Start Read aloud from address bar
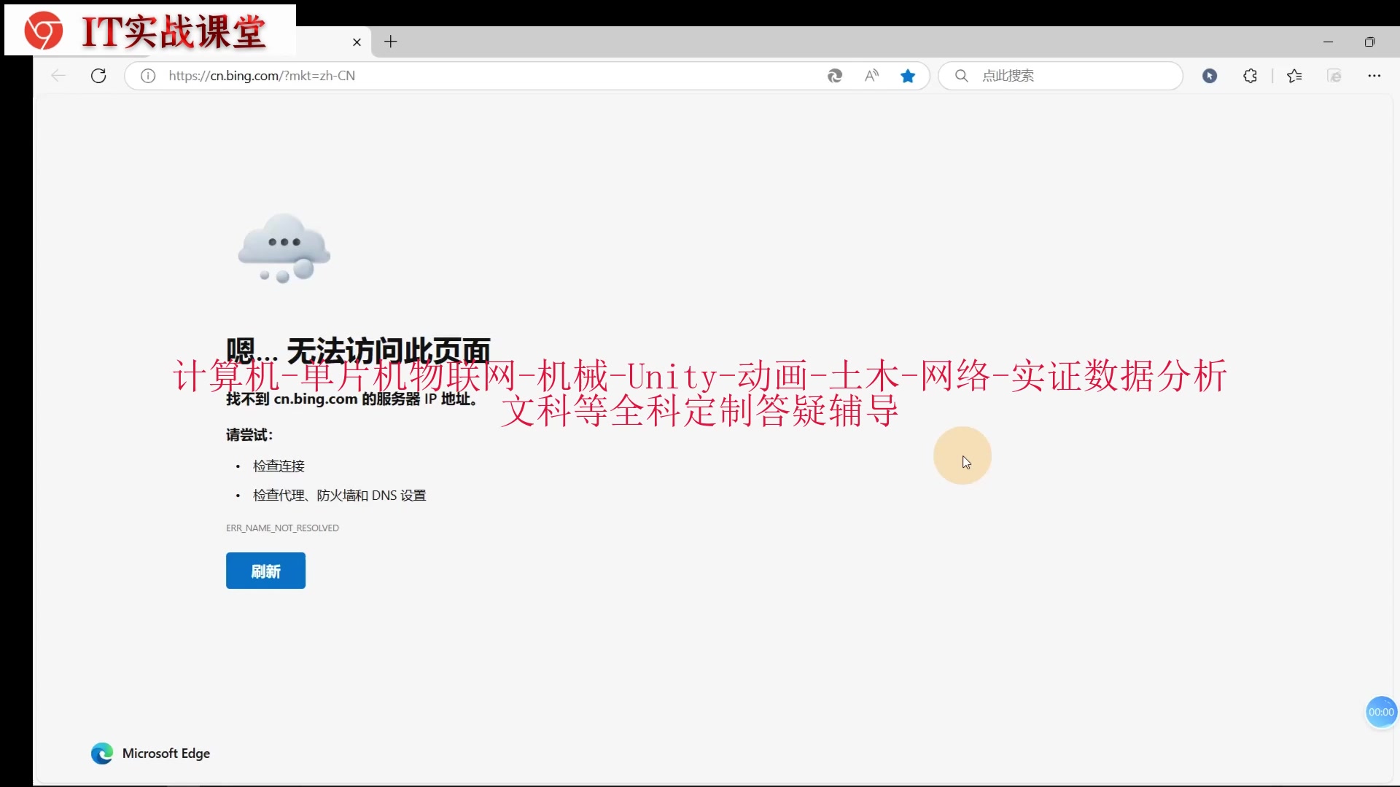Screen dimensions: 1400x787 point(871,76)
